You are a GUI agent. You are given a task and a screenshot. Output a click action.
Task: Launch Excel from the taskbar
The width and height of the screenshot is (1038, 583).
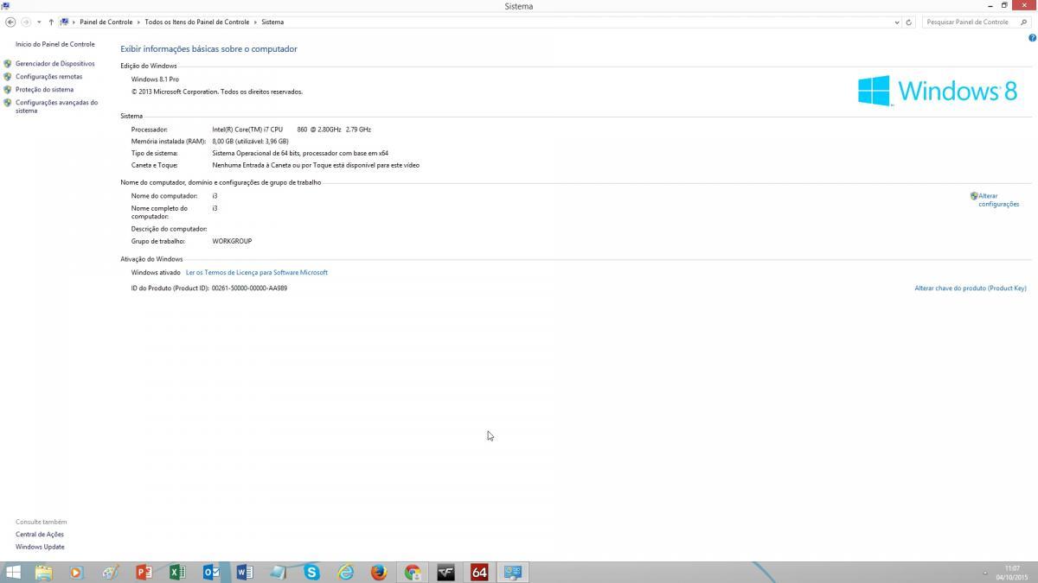tap(177, 572)
